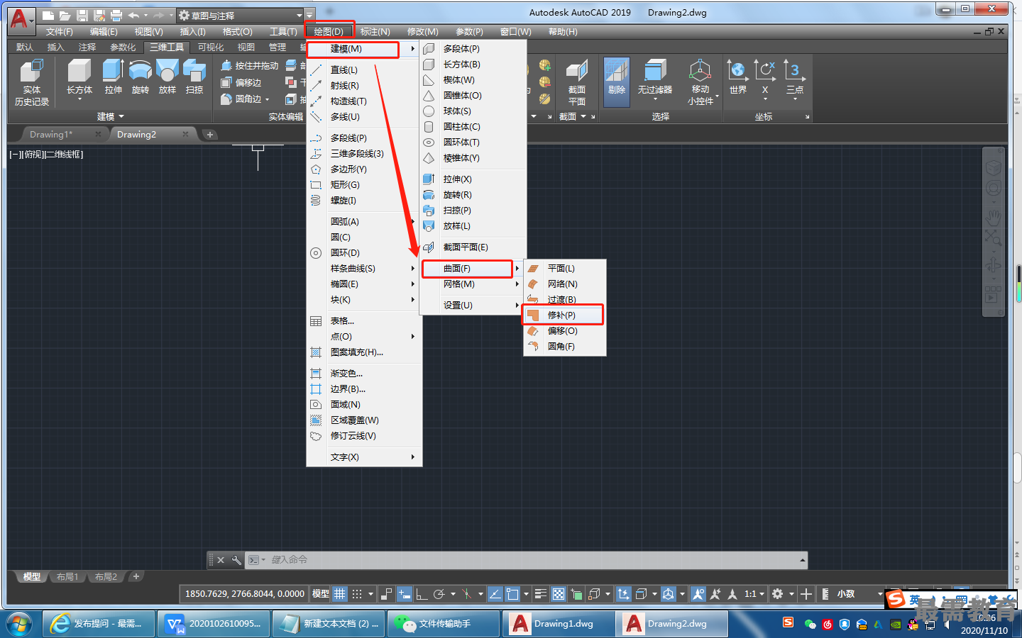Open the 绘图(D) menu in the menu bar
The width and height of the screenshot is (1022, 638).
[329, 32]
